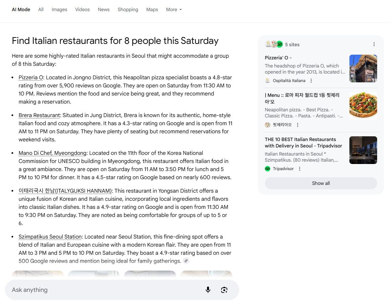Show all source sites
The image size is (391, 303).
pyautogui.click(x=321, y=183)
